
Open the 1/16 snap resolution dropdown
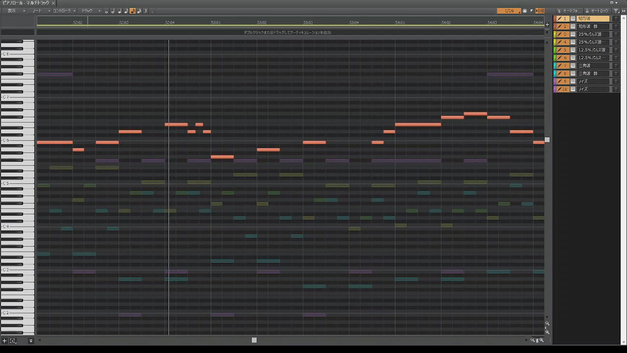pos(509,11)
